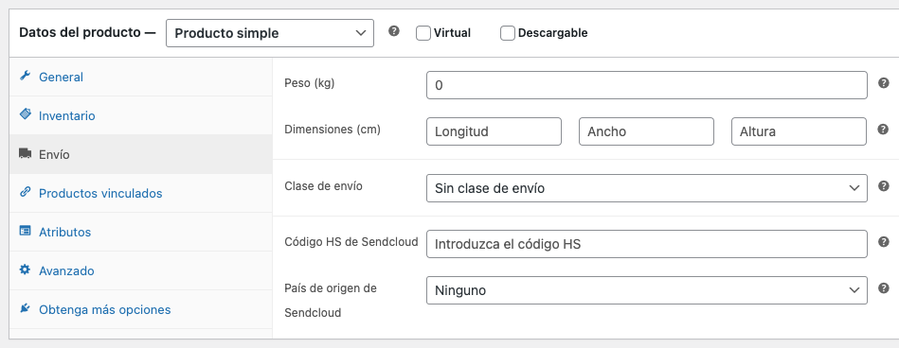Viewport: 899px width, 348px height.
Task: Click the link icon of Productos vinculados
Action: coord(25,192)
